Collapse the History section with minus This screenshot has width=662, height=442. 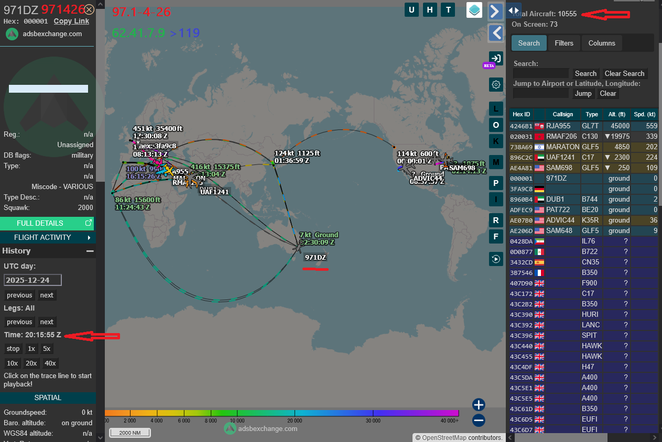tap(90, 251)
